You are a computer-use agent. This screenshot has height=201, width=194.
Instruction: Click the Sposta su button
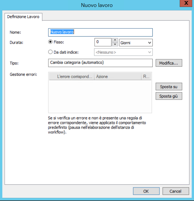[x=169, y=87]
